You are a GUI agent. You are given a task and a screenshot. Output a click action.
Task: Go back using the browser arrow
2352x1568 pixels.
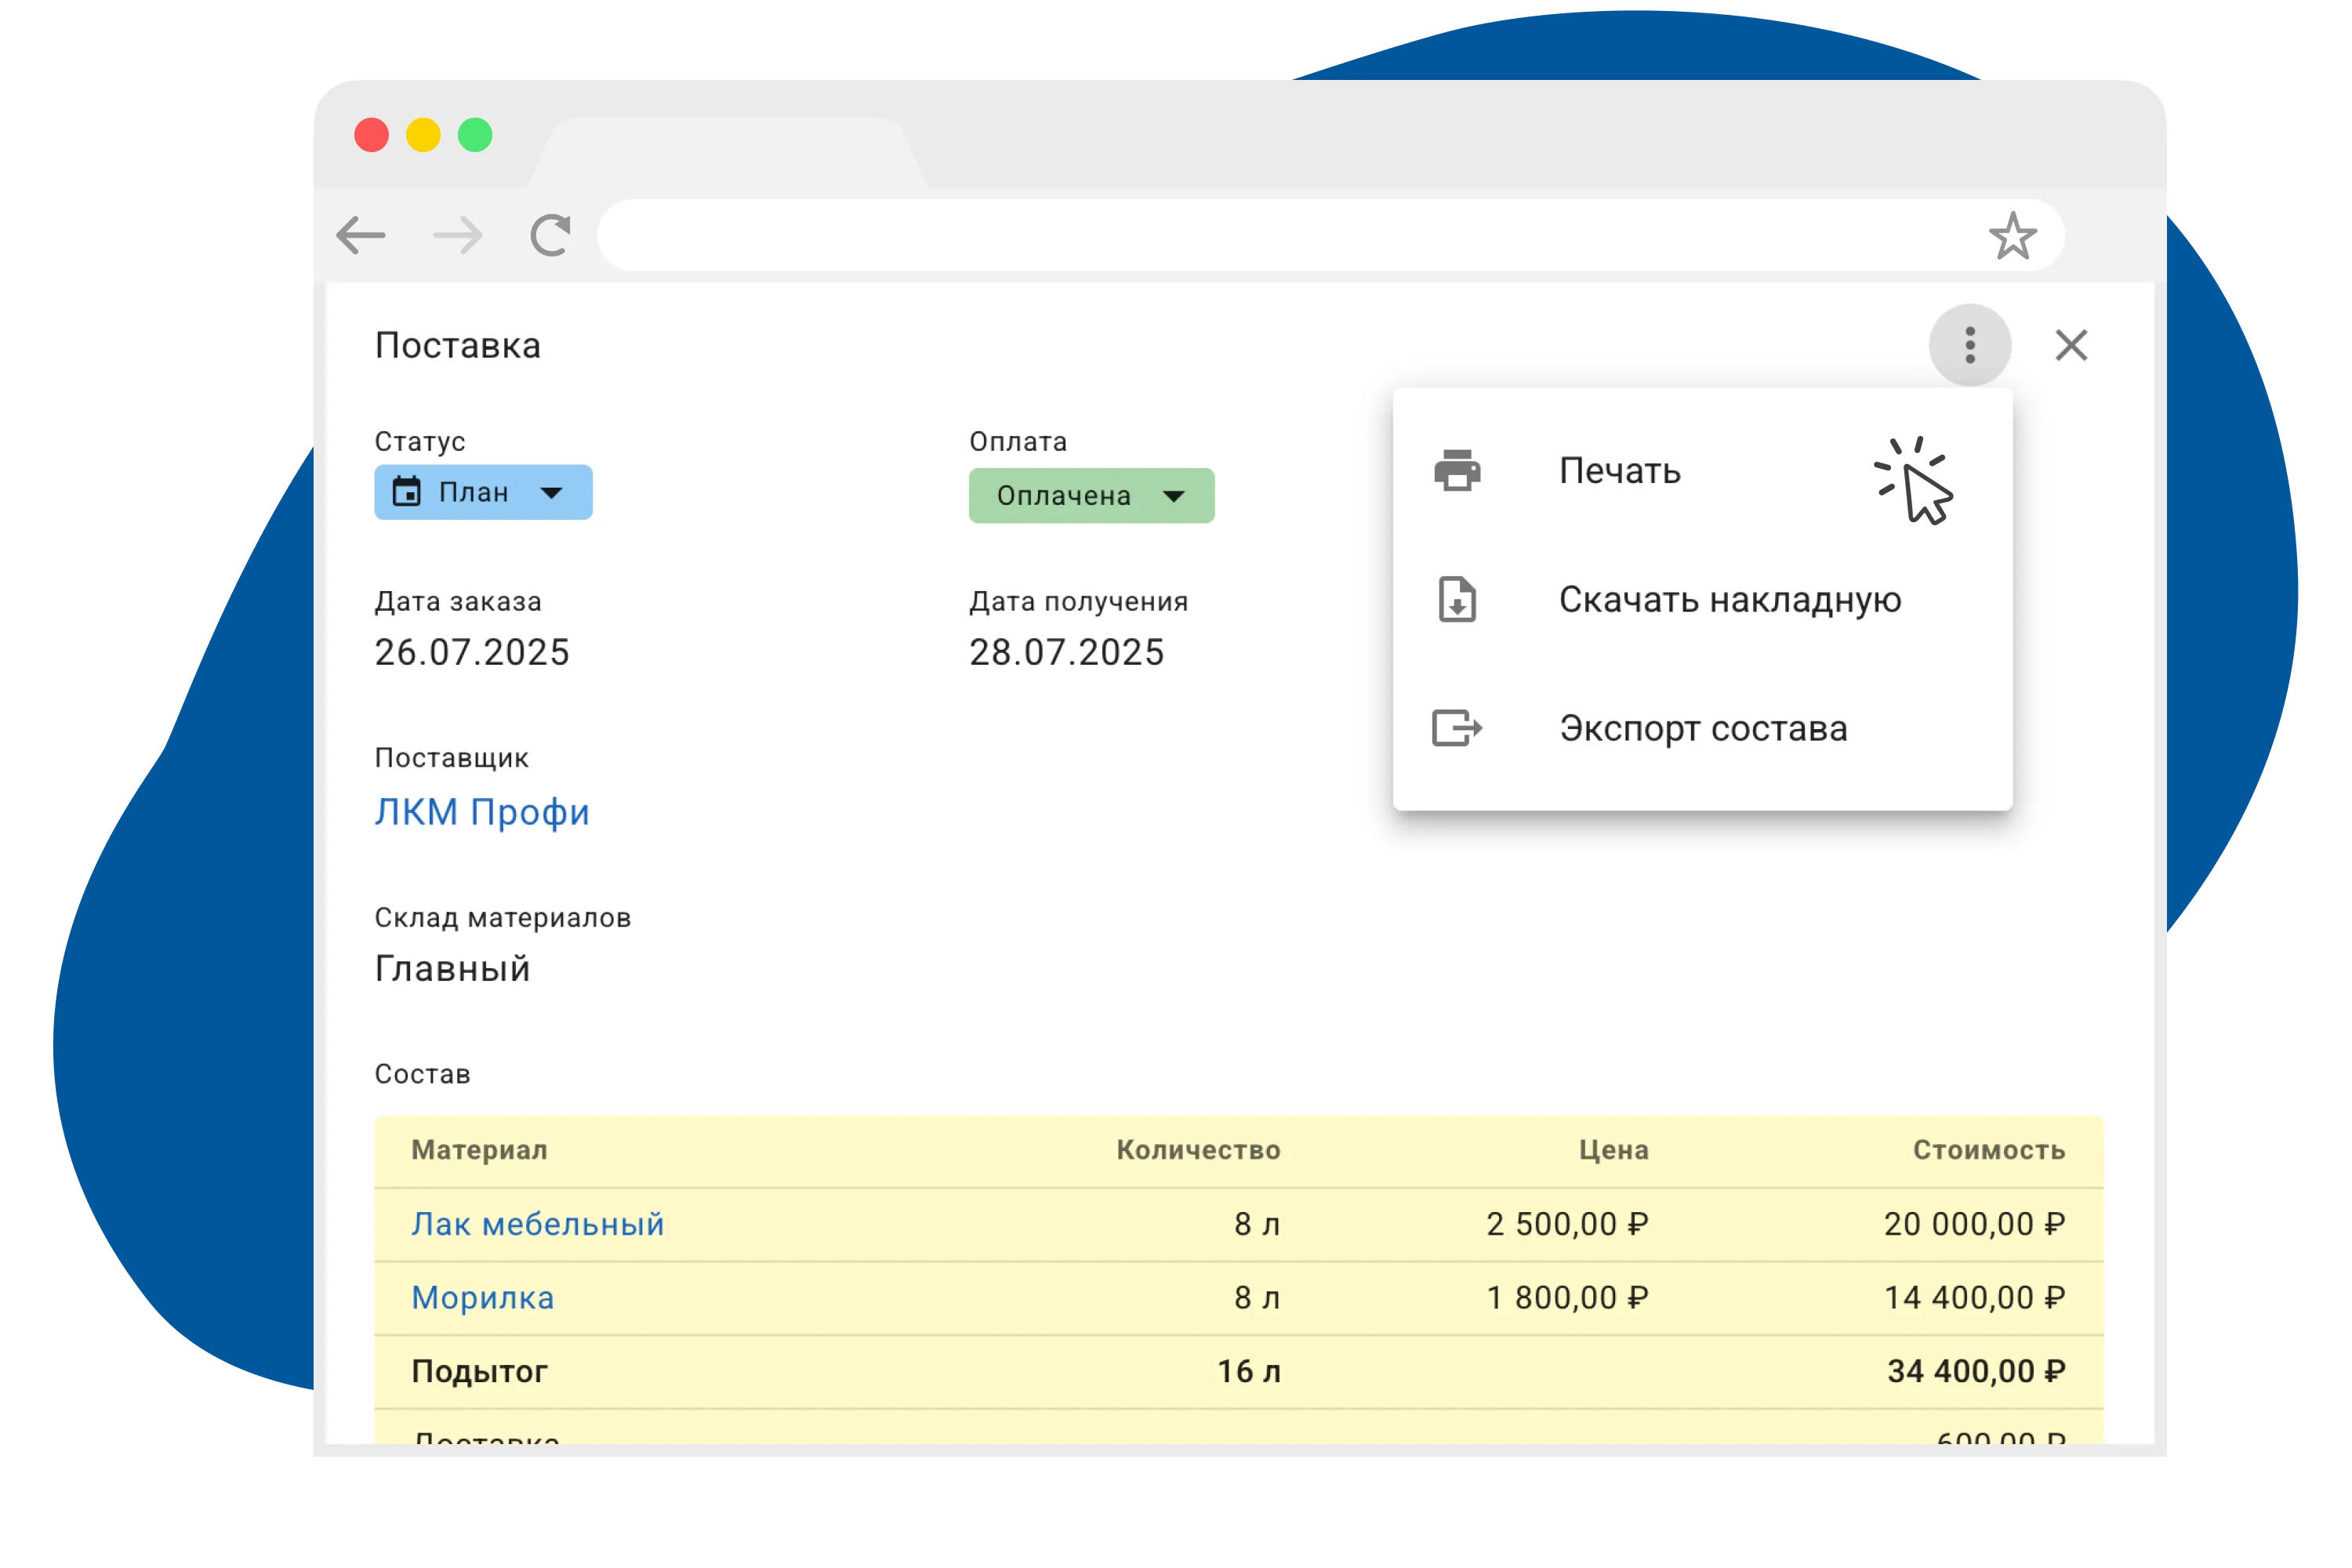(x=361, y=236)
